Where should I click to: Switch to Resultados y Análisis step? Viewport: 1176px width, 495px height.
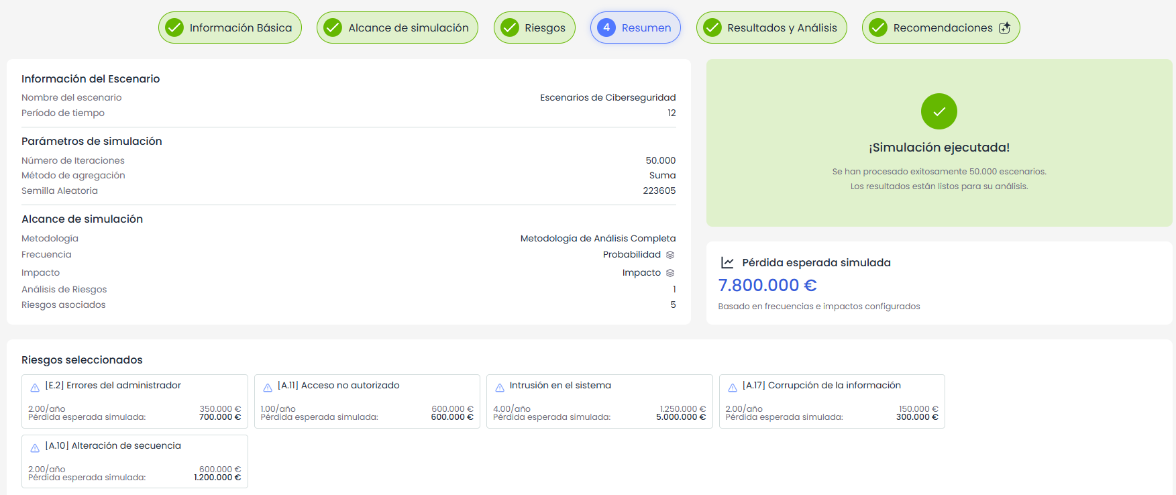pyautogui.click(x=771, y=27)
